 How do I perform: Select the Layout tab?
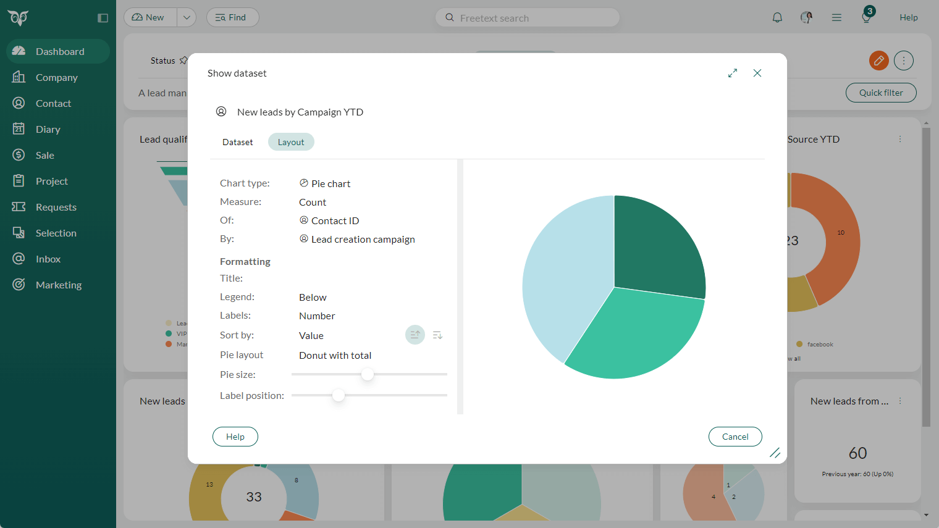pyautogui.click(x=291, y=141)
